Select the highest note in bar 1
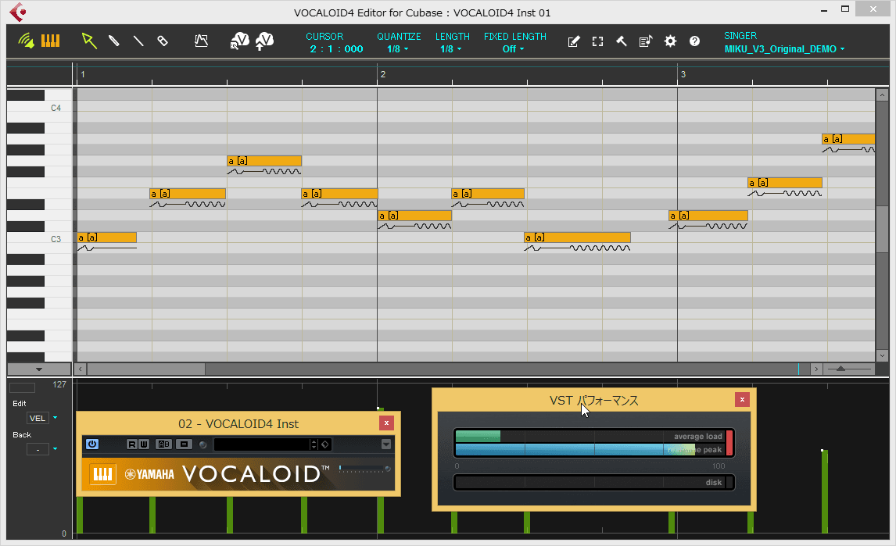This screenshot has width=896, height=546. (x=264, y=160)
